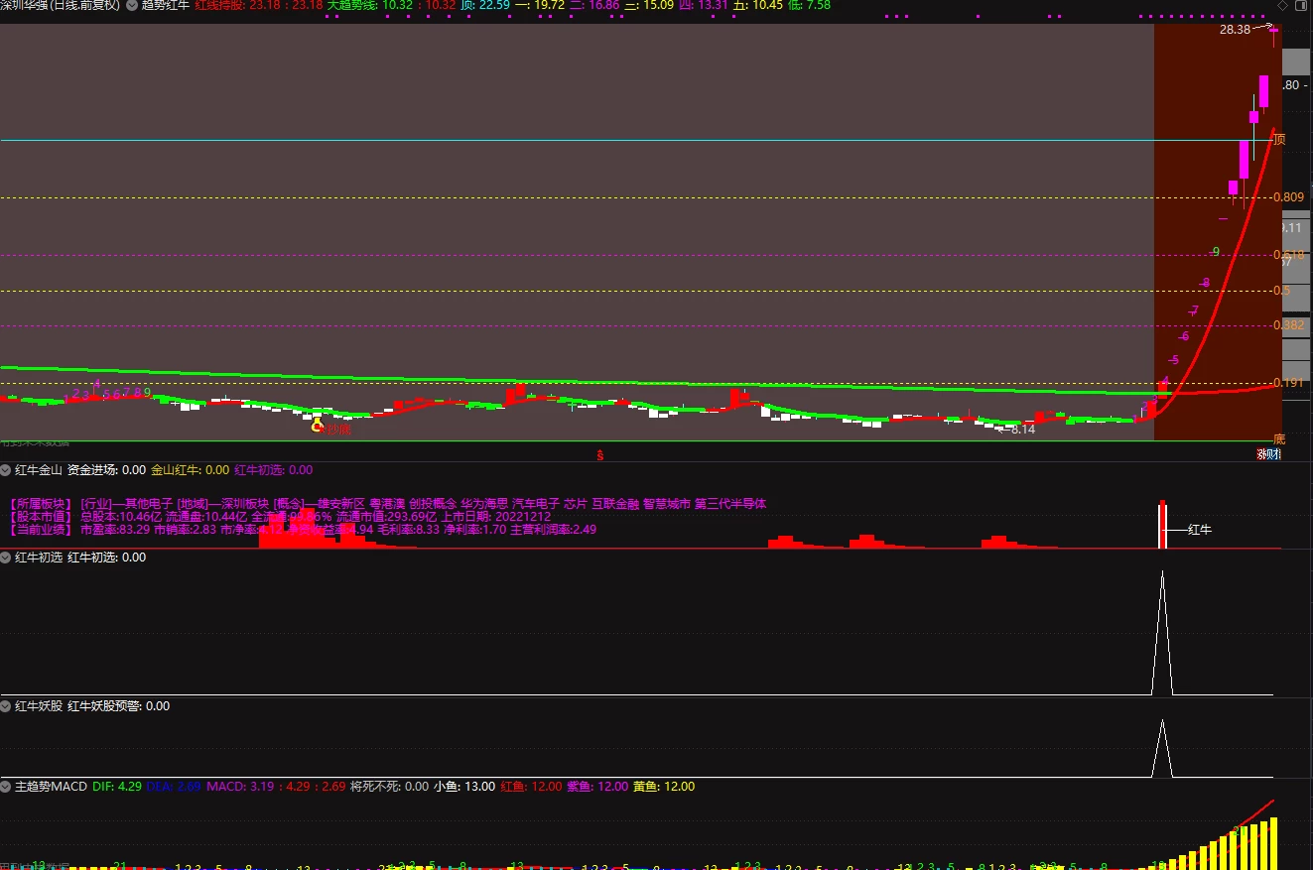Click the 28.38 high price label
1313x870 pixels.
pyautogui.click(x=1235, y=31)
